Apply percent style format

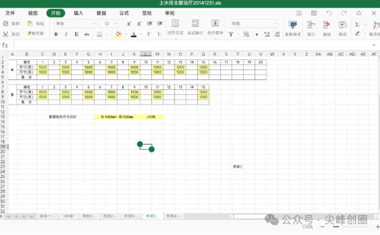point(246,34)
